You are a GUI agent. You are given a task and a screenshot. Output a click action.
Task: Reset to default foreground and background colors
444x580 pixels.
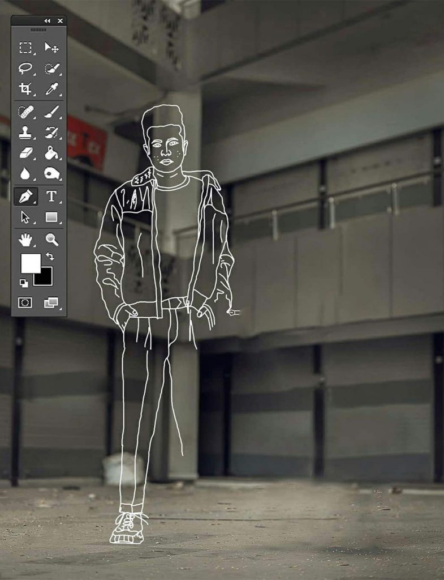coord(24,283)
